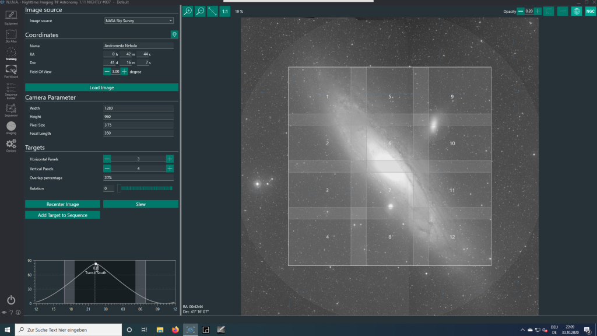Click the coordinates location pin icon
597x336 pixels.
[x=174, y=34]
